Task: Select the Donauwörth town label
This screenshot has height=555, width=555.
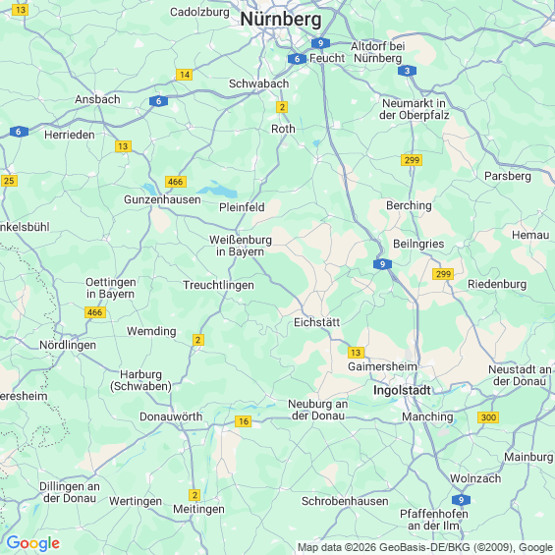Action: coord(171,416)
